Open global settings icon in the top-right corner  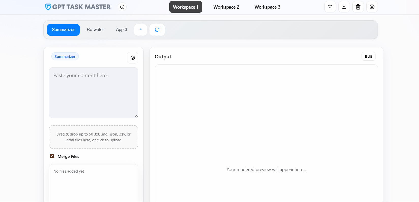tap(372, 7)
